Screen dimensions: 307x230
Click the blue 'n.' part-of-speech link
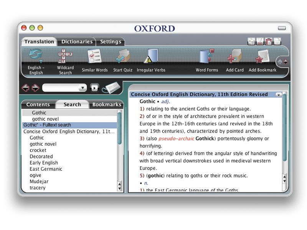[145, 183]
